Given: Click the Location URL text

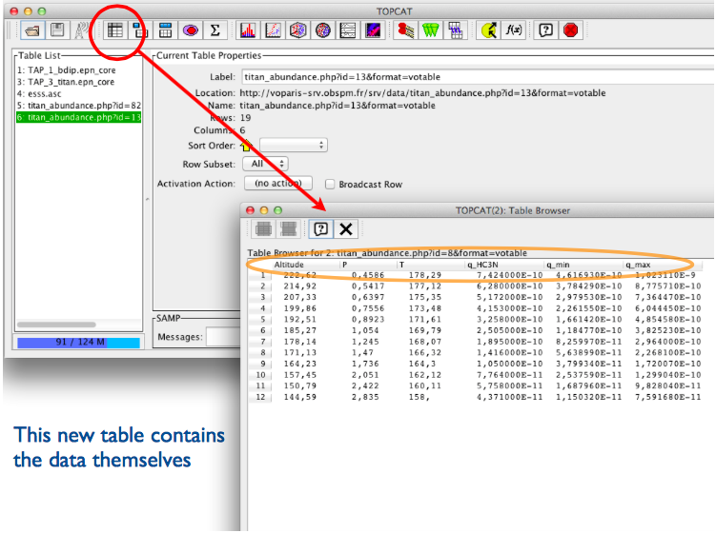Looking at the screenshot, I should [422, 93].
